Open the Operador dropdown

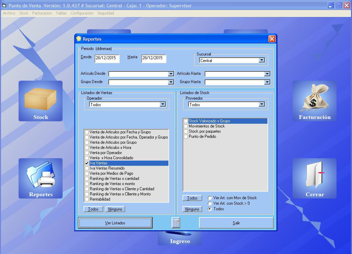pos(163,104)
